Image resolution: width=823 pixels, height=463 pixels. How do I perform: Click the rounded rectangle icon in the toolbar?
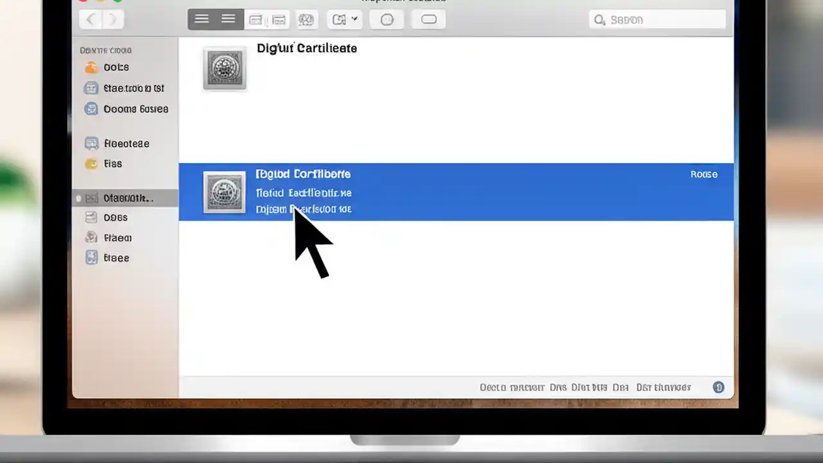pos(428,19)
